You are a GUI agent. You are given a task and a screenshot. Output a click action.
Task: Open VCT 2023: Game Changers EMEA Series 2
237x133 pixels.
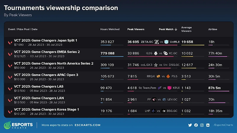pos(47,52)
